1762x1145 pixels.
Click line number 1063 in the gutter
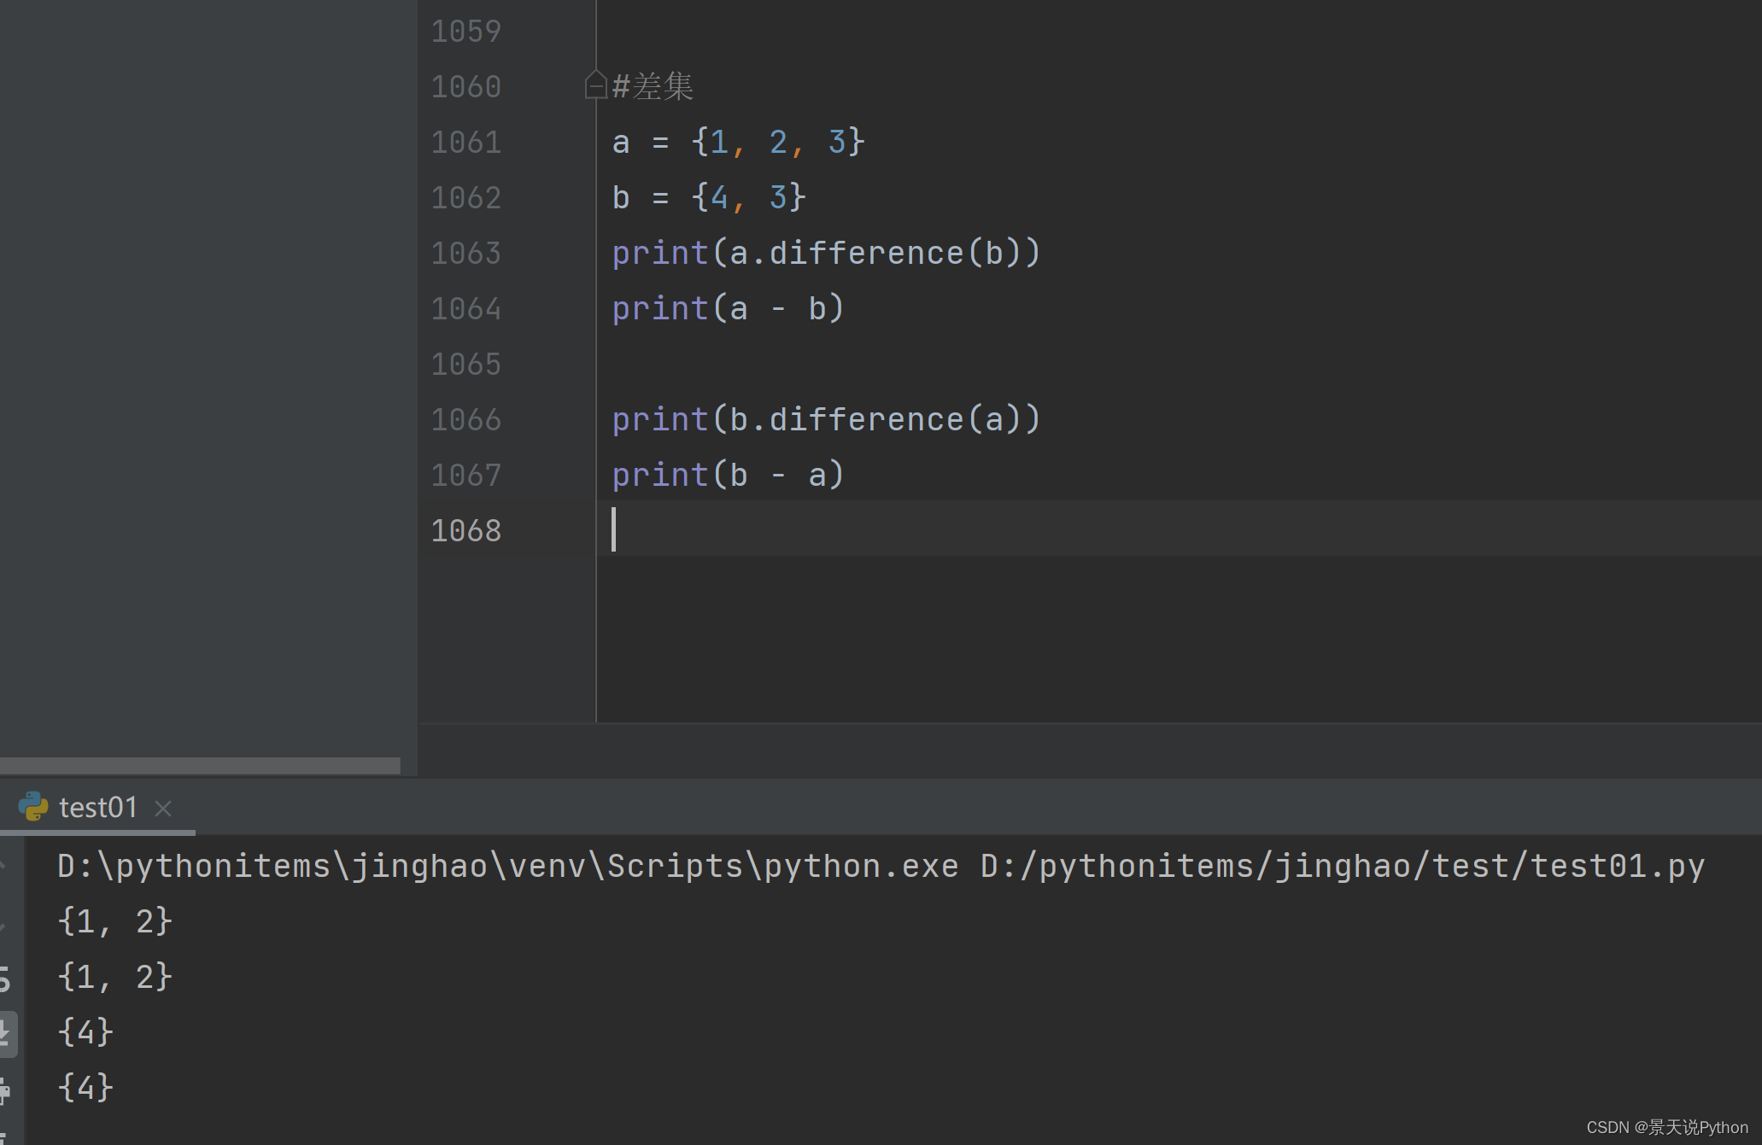click(x=465, y=254)
